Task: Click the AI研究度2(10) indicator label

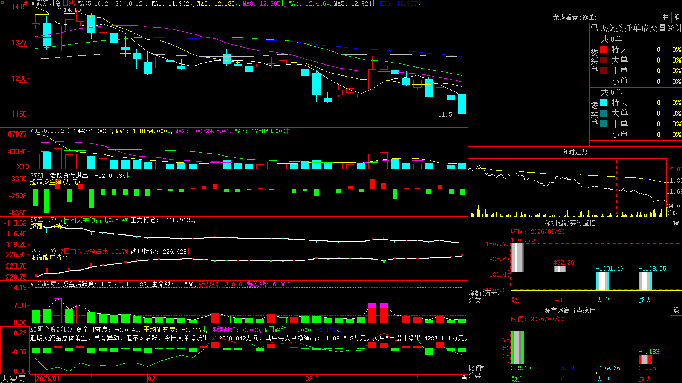Action: (x=52, y=329)
